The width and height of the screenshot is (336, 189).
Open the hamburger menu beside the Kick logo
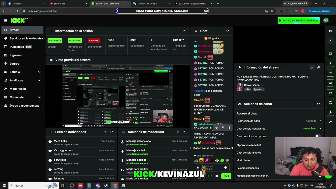(x=6, y=20)
